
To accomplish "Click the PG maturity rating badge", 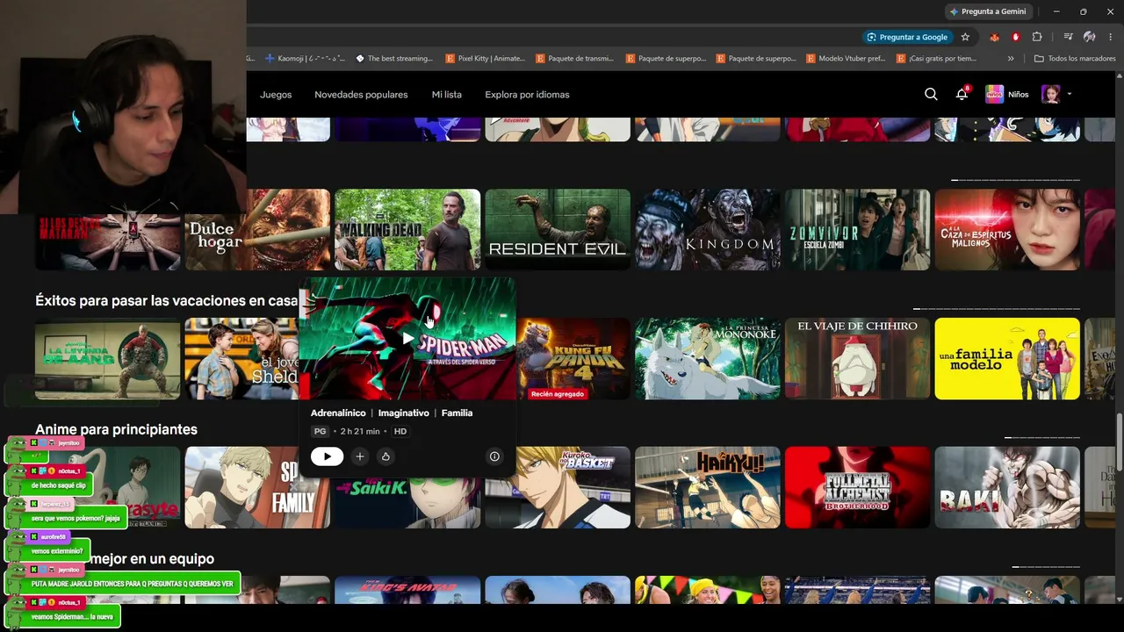I will pyautogui.click(x=320, y=431).
